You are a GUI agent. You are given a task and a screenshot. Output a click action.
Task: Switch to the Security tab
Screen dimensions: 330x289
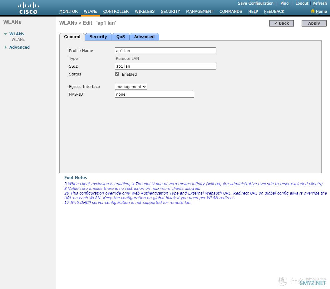98,36
